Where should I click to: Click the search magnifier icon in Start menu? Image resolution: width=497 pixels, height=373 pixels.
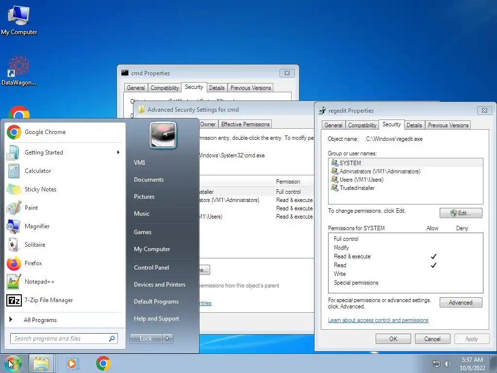pos(112,339)
